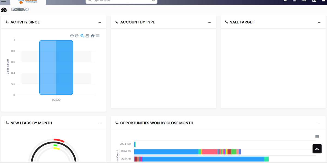
Task: Enable the panning hand tool
Action: point(87,36)
